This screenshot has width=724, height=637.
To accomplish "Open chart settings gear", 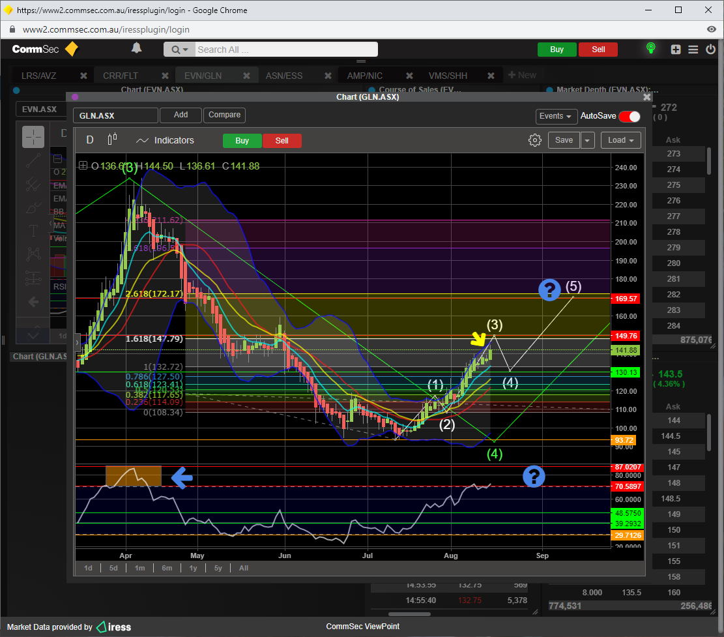I will [535, 140].
